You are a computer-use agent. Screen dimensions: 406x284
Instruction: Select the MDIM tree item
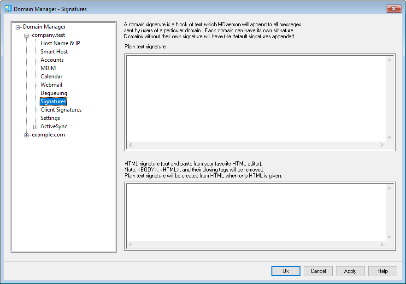click(48, 68)
